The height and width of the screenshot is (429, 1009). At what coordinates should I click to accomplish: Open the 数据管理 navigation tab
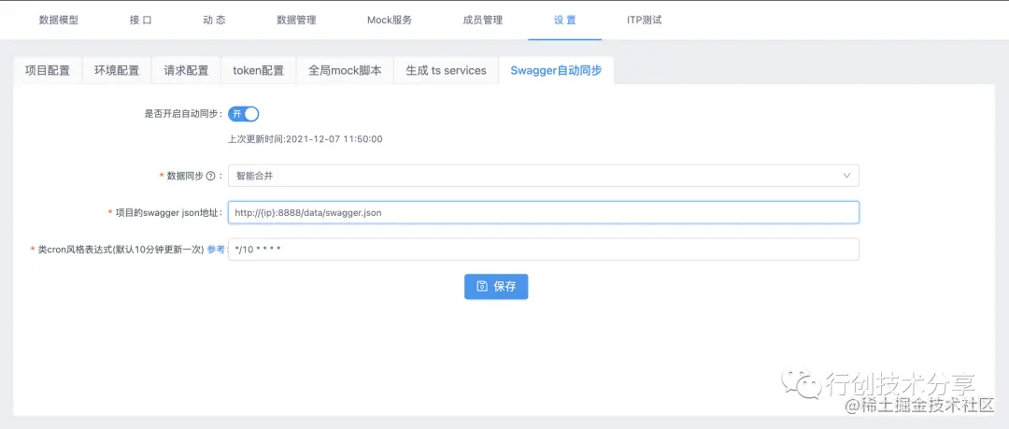[296, 20]
